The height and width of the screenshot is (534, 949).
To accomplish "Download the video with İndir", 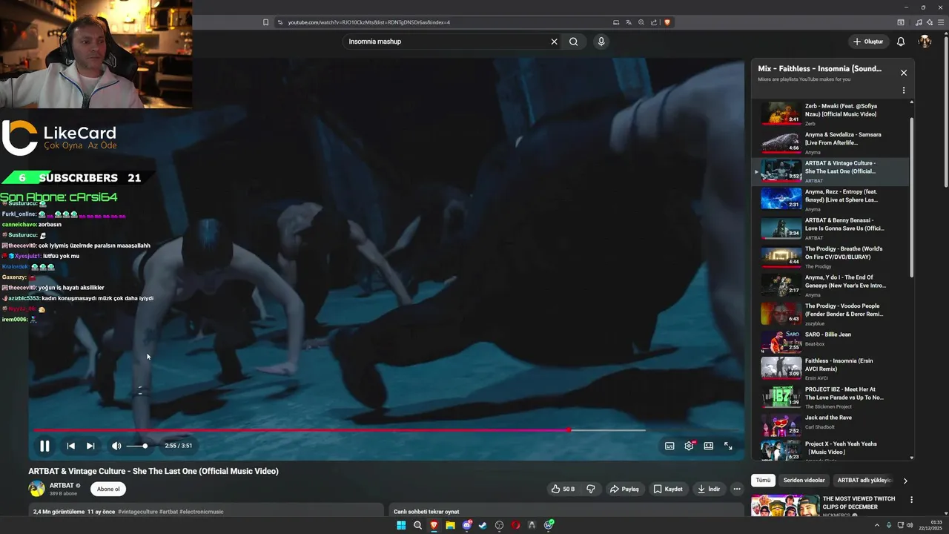I will click(x=709, y=489).
